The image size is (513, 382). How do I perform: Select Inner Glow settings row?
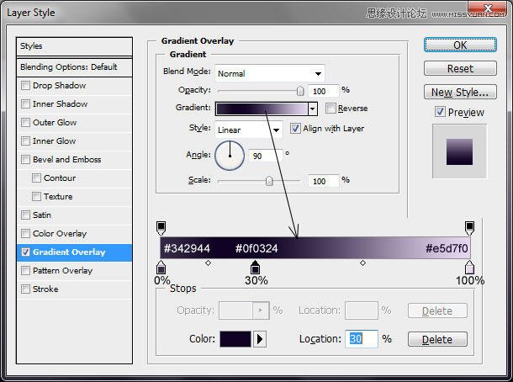click(74, 141)
